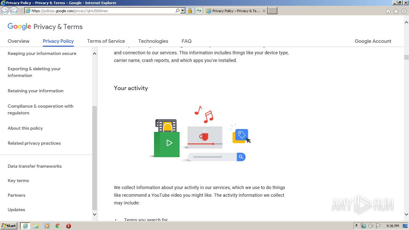Open the address bar autocomplete dropdown

[183, 11]
